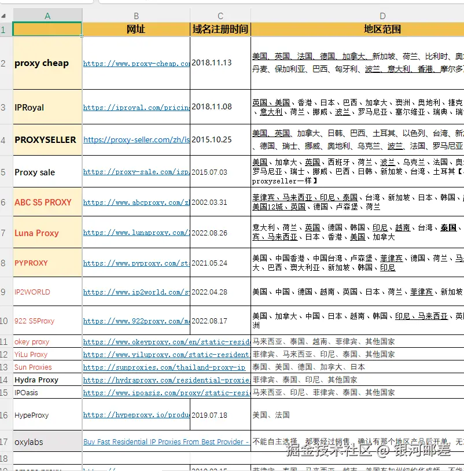The image size is (464, 471).
Task: Open the proxy-cheap.com link
Action: (x=137, y=64)
